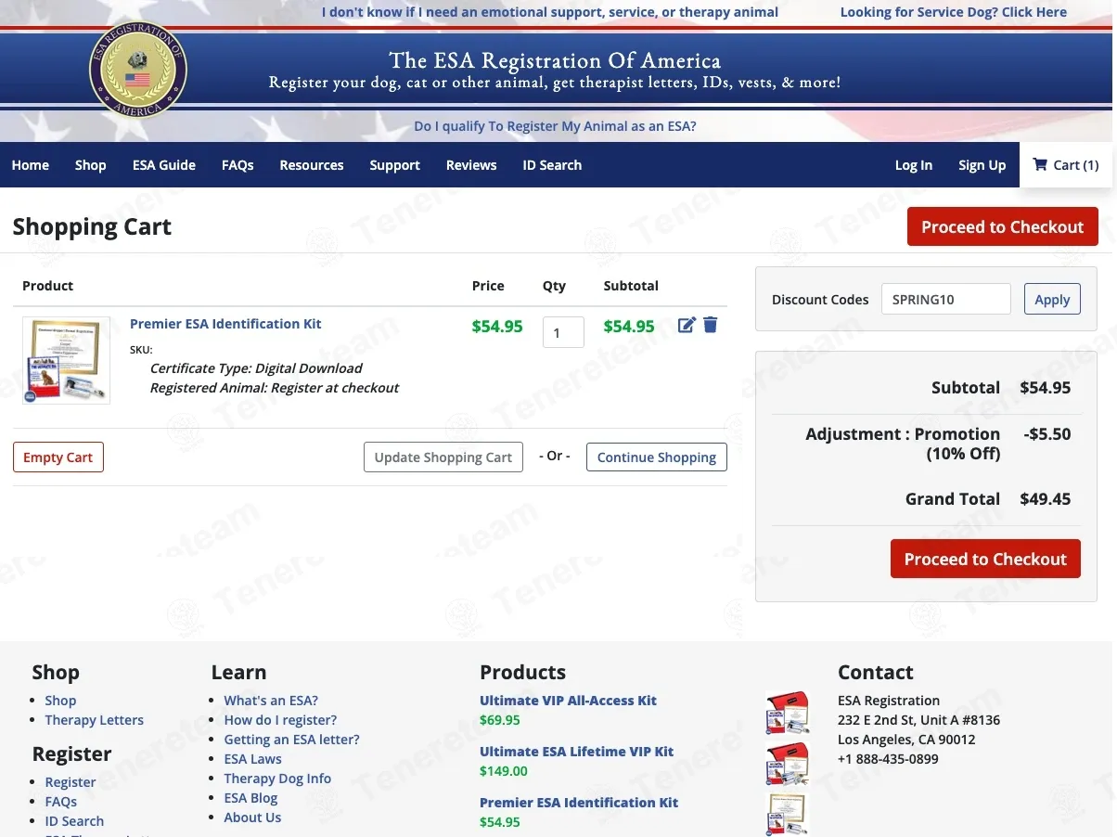Click Ultimate VIP All-Access Kit footer thumbnail
The width and height of the screenshot is (1117, 837).
[788, 714]
